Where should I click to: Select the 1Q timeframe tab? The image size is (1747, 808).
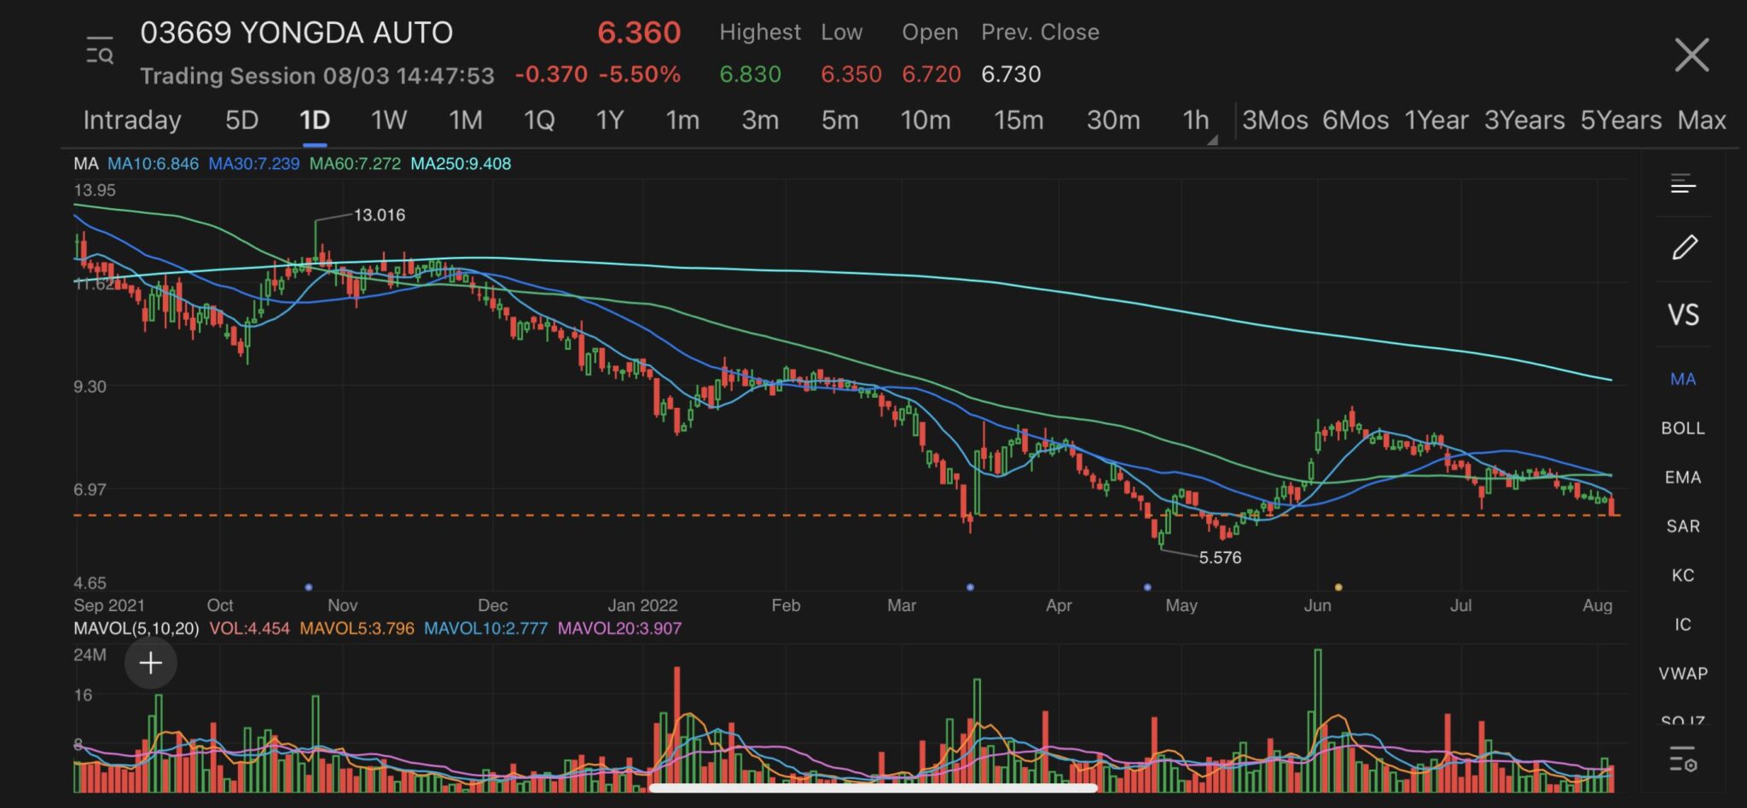(x=539, y=119)
